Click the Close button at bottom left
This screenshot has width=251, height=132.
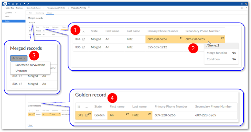tap(31, 125)
